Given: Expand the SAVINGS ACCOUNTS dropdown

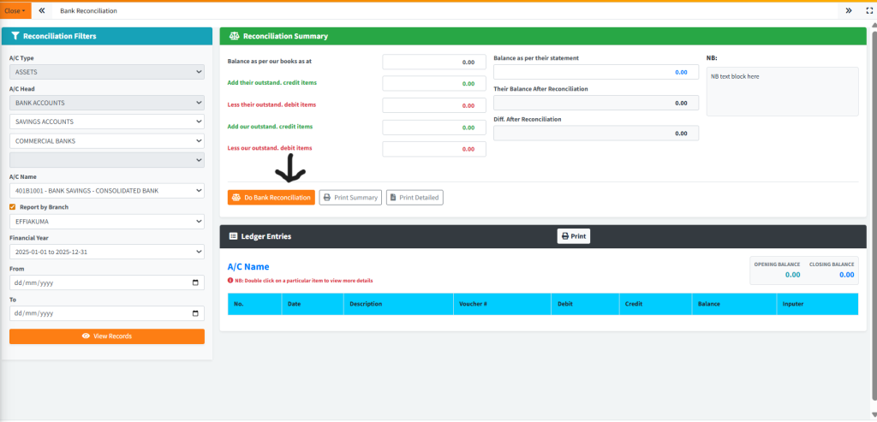Looking at the screenshot, I should coord(106,122).
